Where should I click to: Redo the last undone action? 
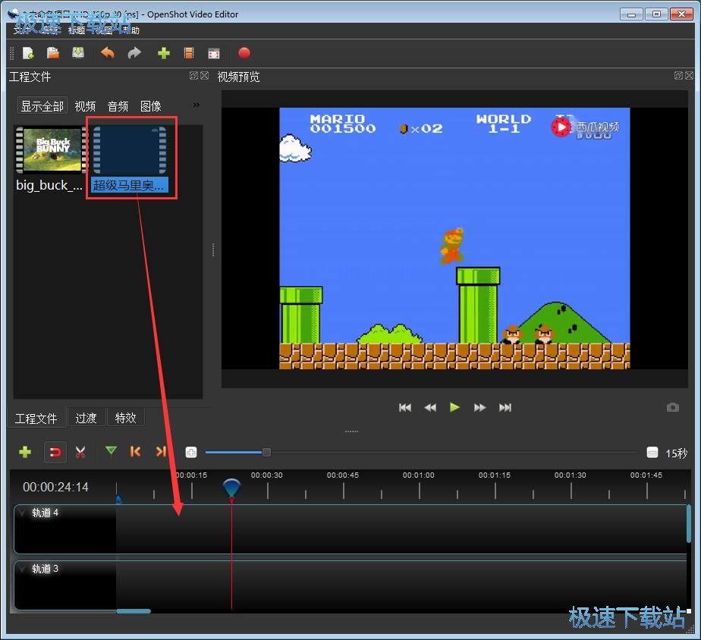point(134,53)
